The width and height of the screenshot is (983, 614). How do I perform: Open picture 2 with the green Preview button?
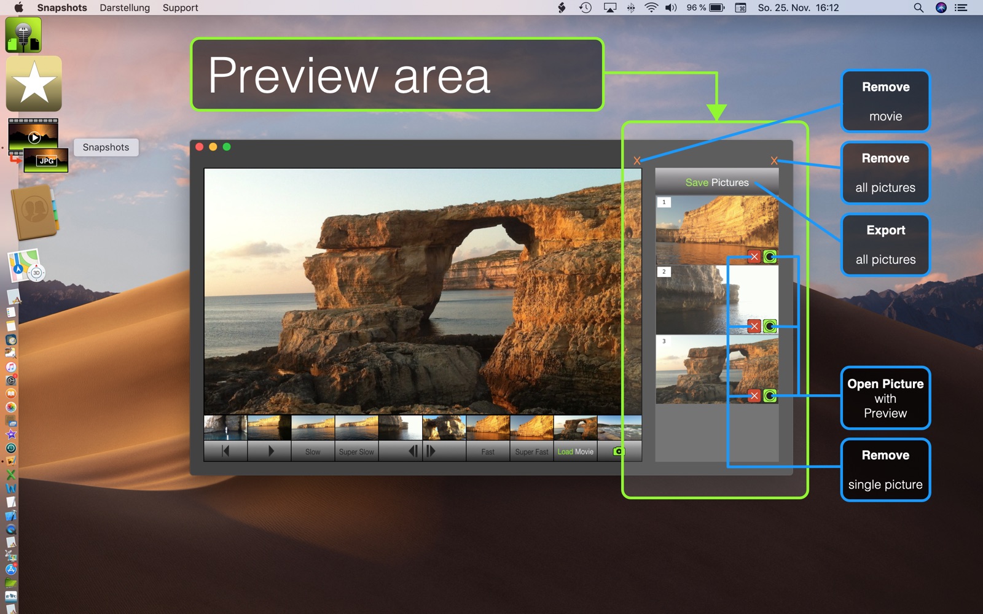770,326
